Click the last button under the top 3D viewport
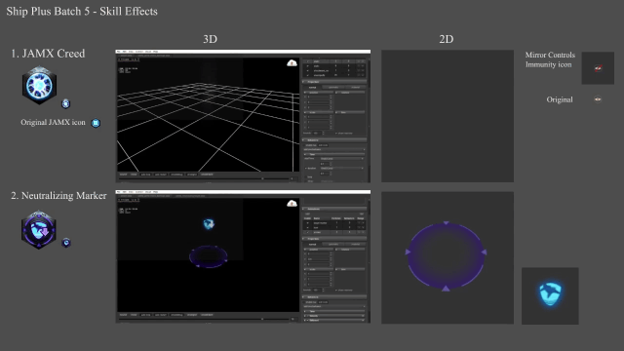The height and width of the screenshot is (351, 624). 207,175
